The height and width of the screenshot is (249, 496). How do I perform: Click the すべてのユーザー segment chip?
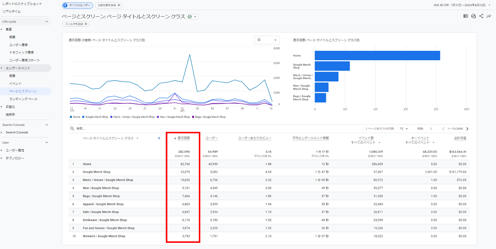click(x=77, y=5)
